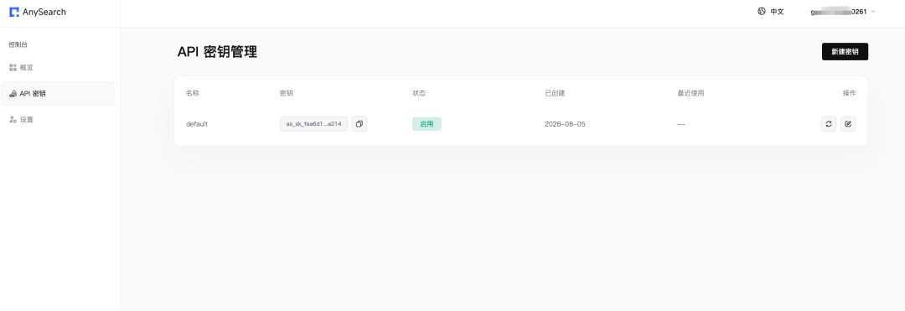Screen dimensions: 905x311
Task: Click the key name default
Action: [197, 124]
